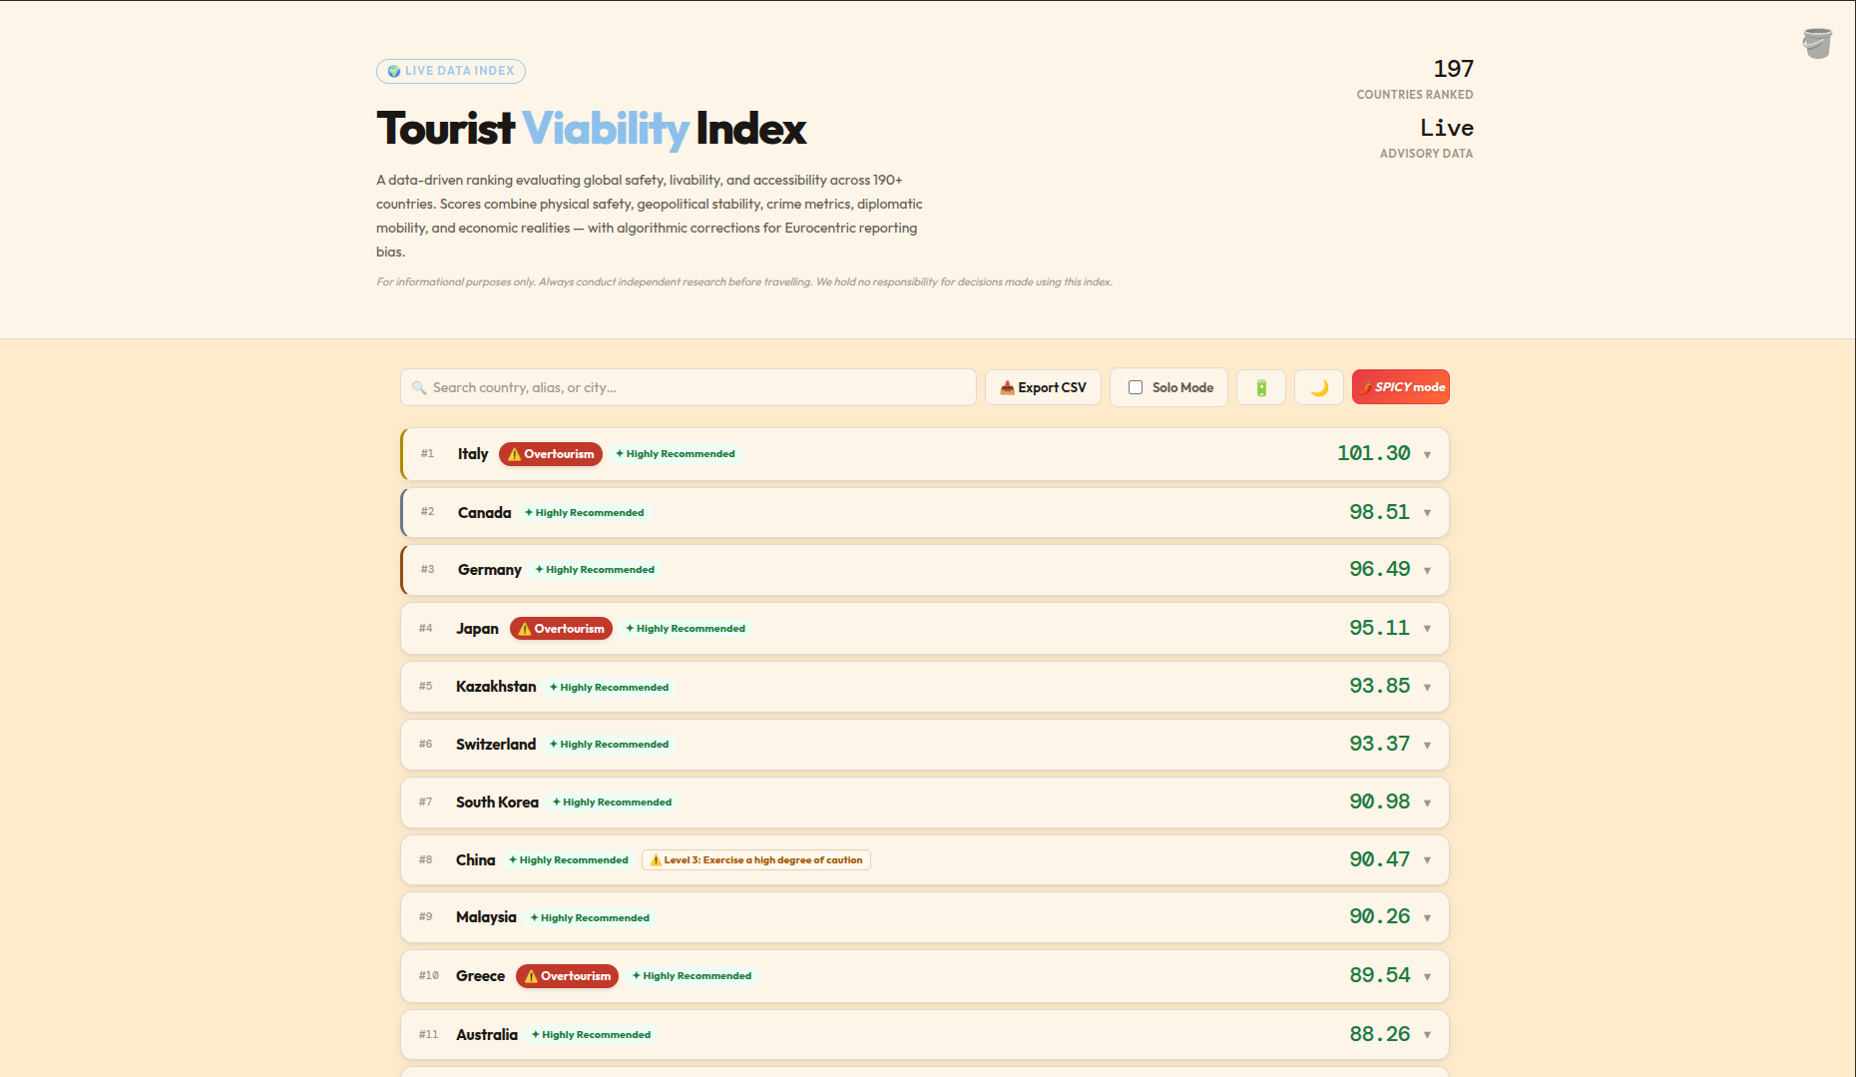Expand the Greece row arrow
1856x1077 pixels.
pyautogui.click(x=1427, y=977)
